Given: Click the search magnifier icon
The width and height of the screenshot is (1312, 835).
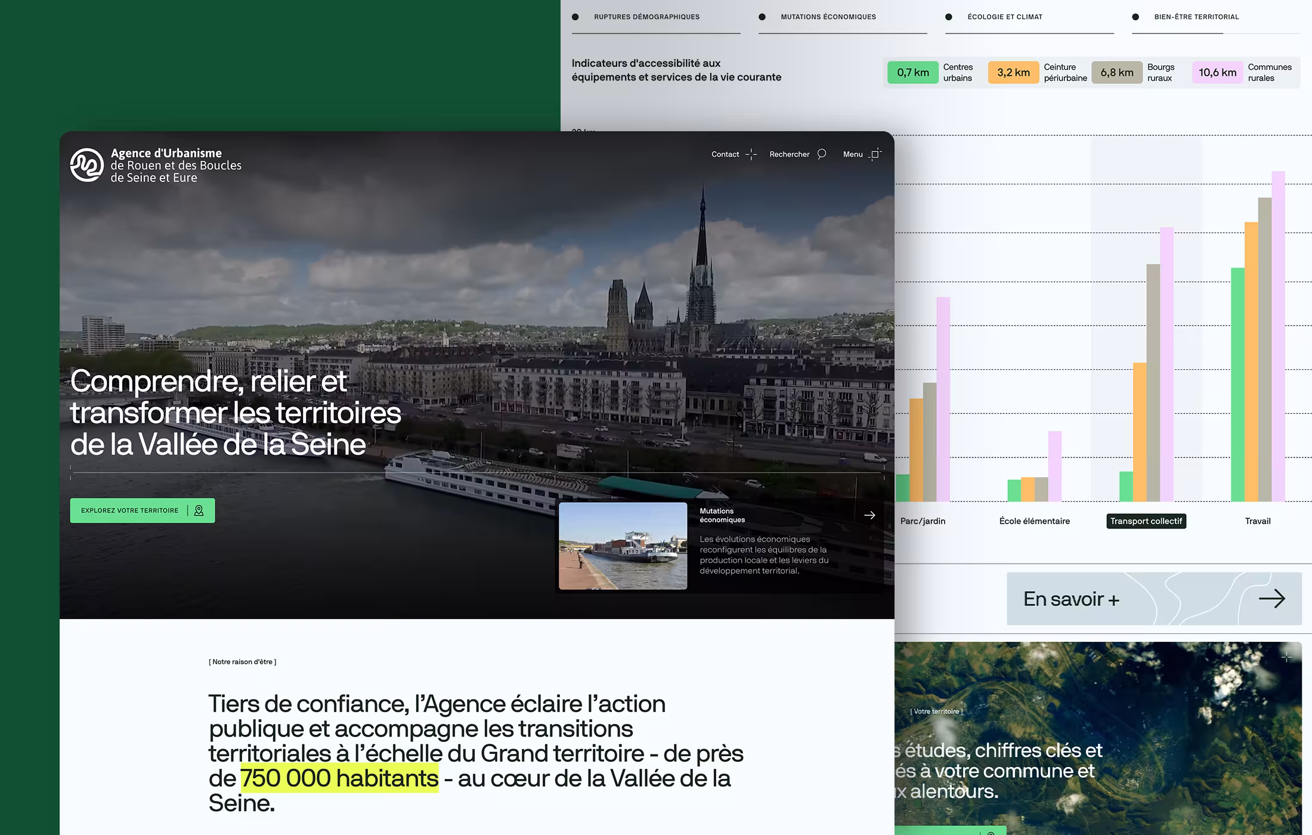Looking at the screenshot, I should [821, 154].
